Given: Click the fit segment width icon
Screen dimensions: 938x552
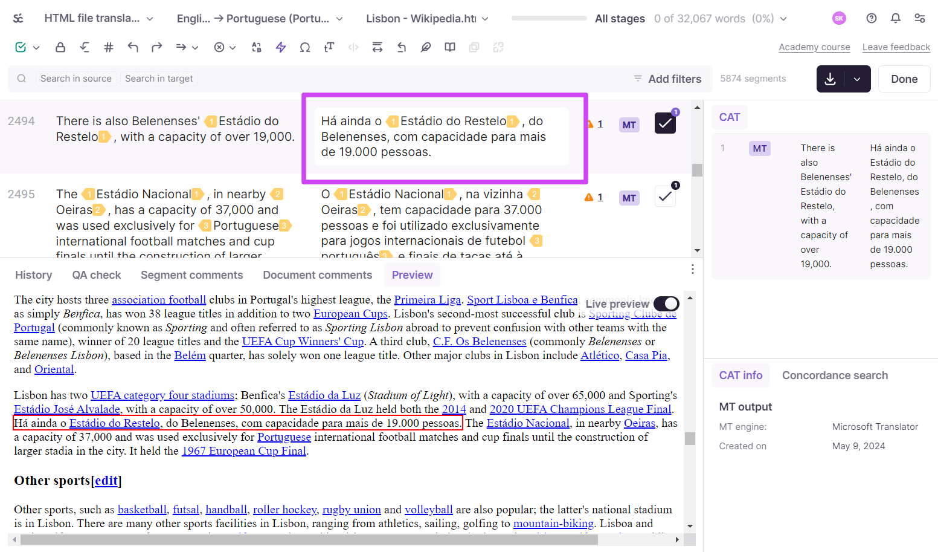Looking at the screenshot, I should pos(377,47).
